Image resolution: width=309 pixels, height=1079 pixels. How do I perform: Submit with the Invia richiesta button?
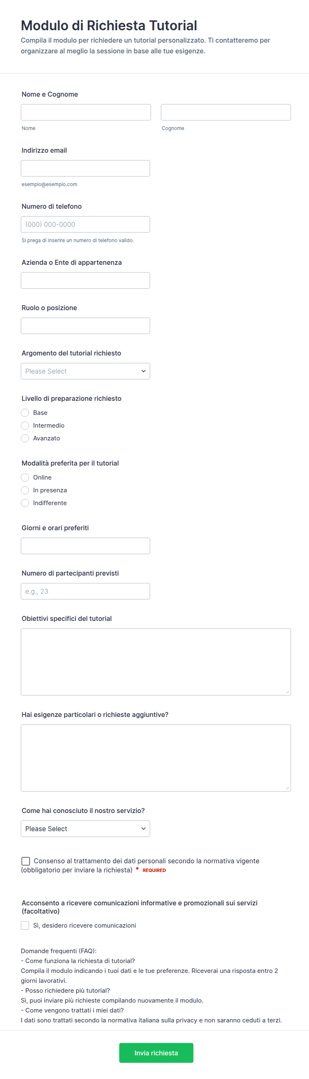click(156, 1053)
